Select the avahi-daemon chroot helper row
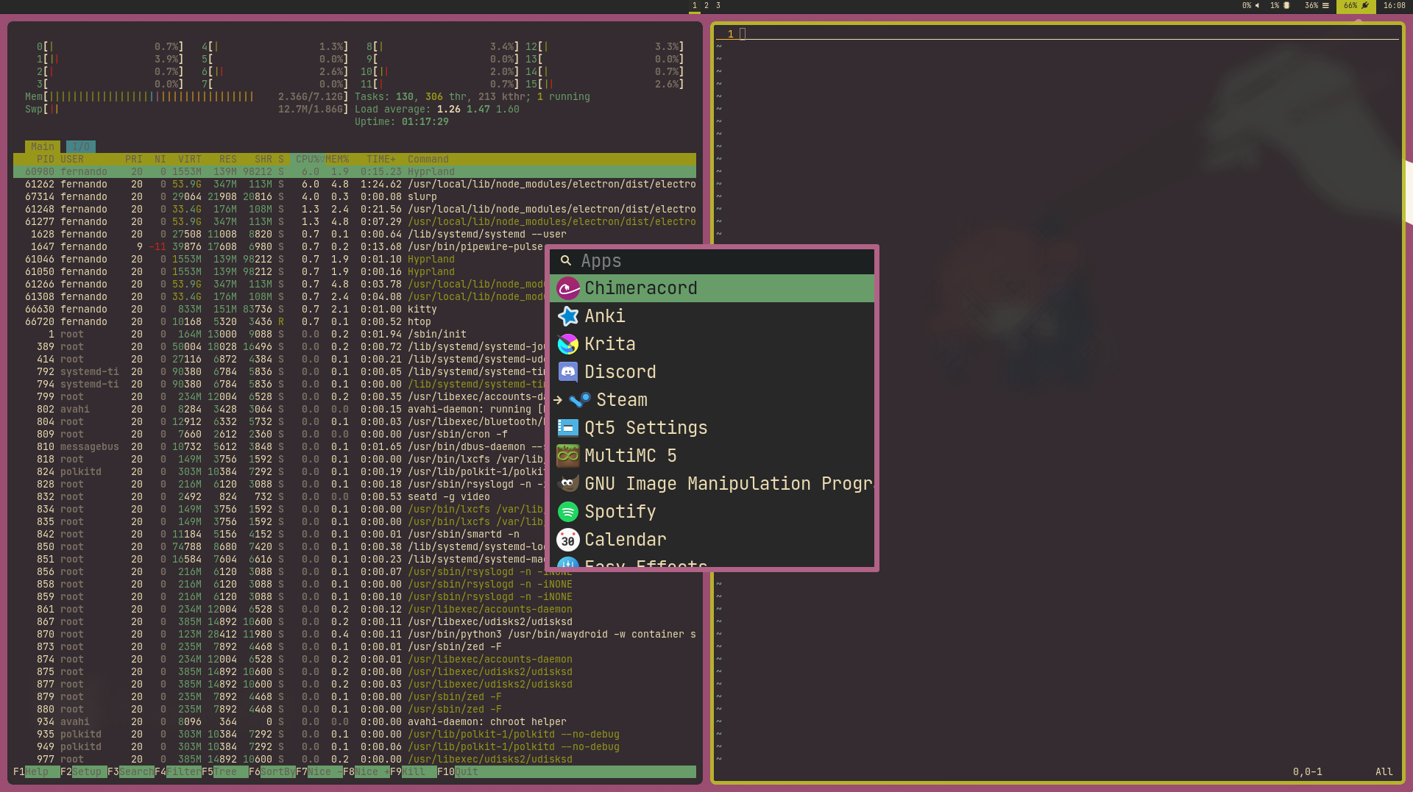 pos(355,722)
